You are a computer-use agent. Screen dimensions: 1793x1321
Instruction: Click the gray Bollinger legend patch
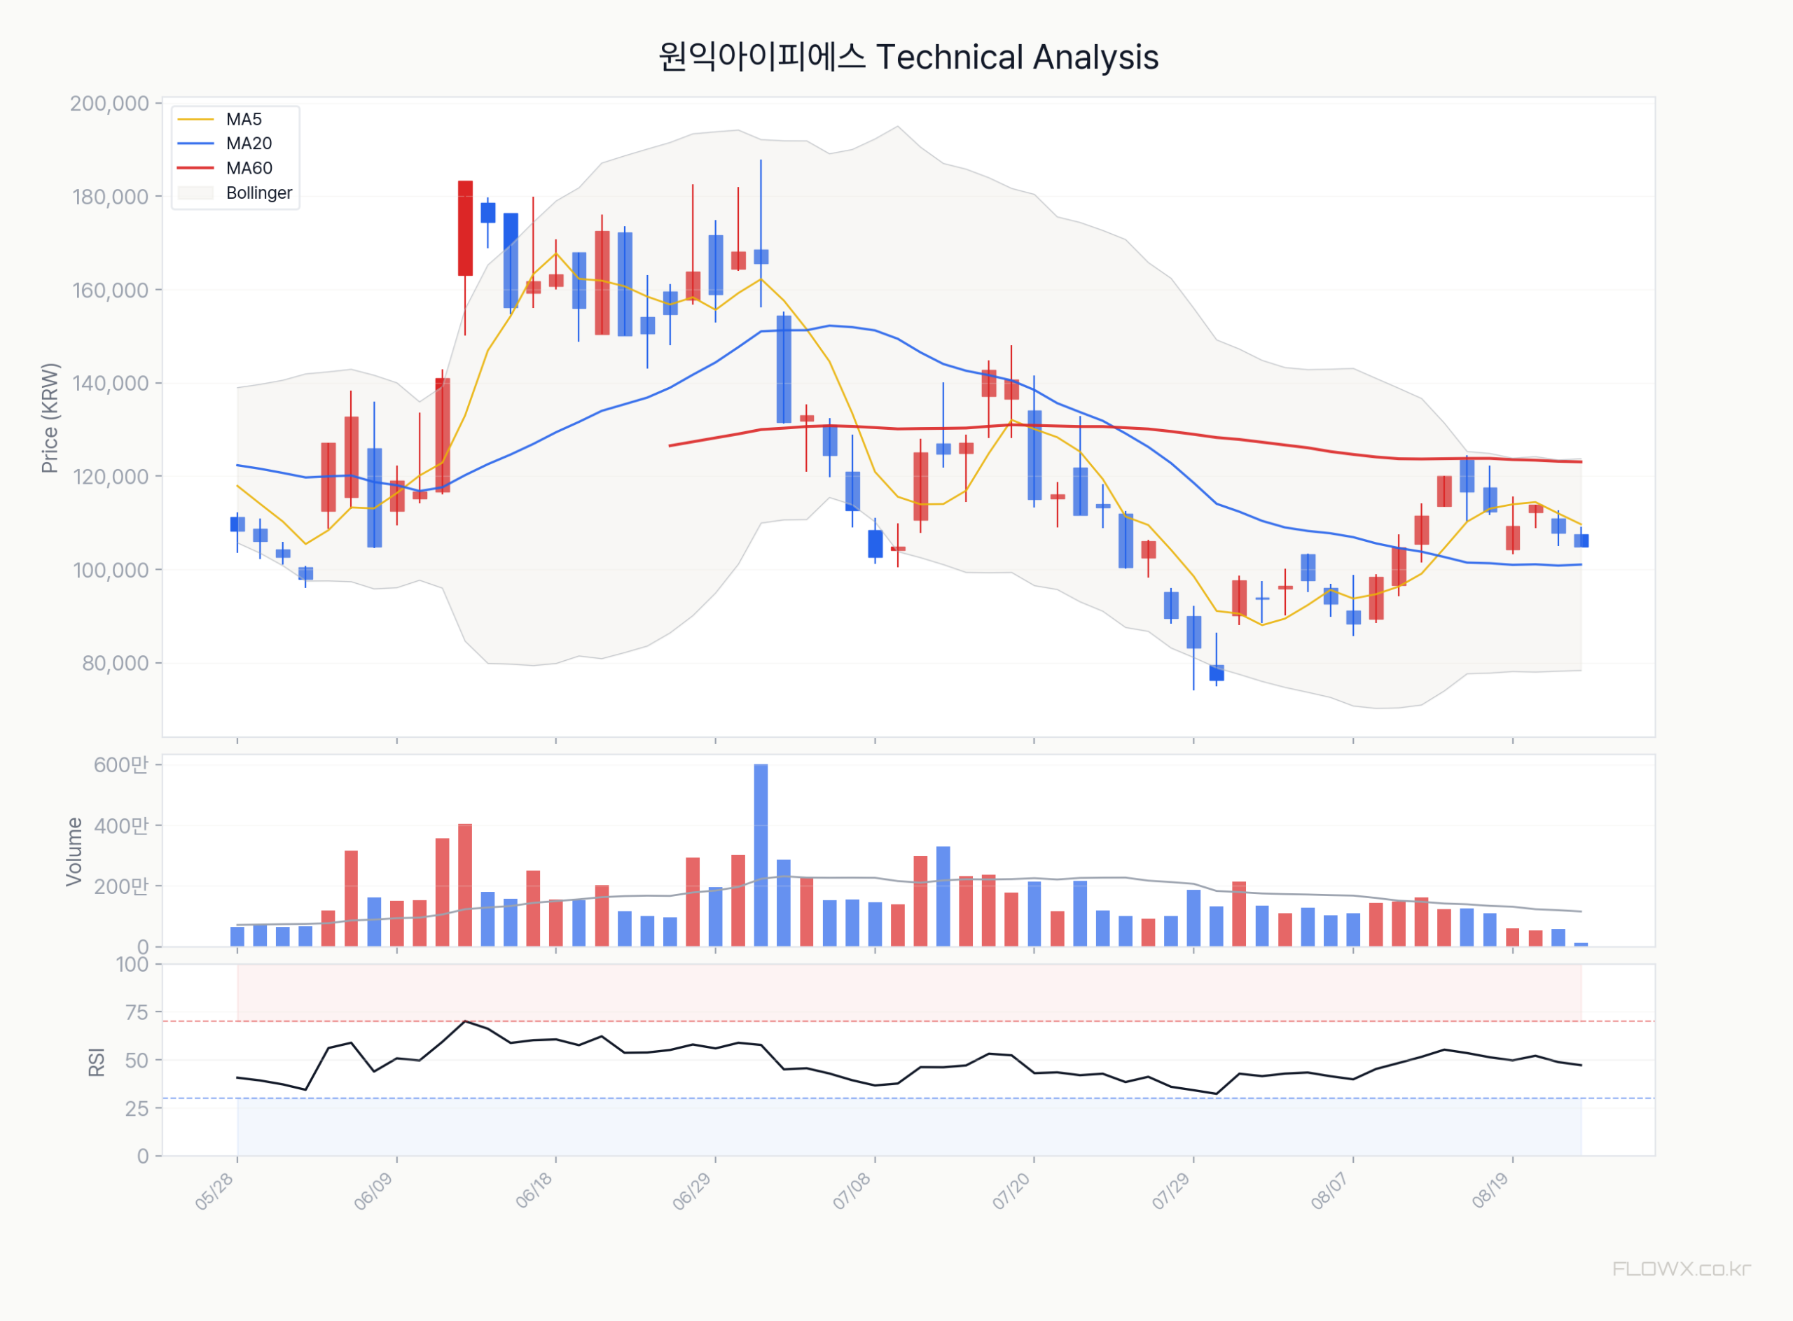[x=196, y=193]
